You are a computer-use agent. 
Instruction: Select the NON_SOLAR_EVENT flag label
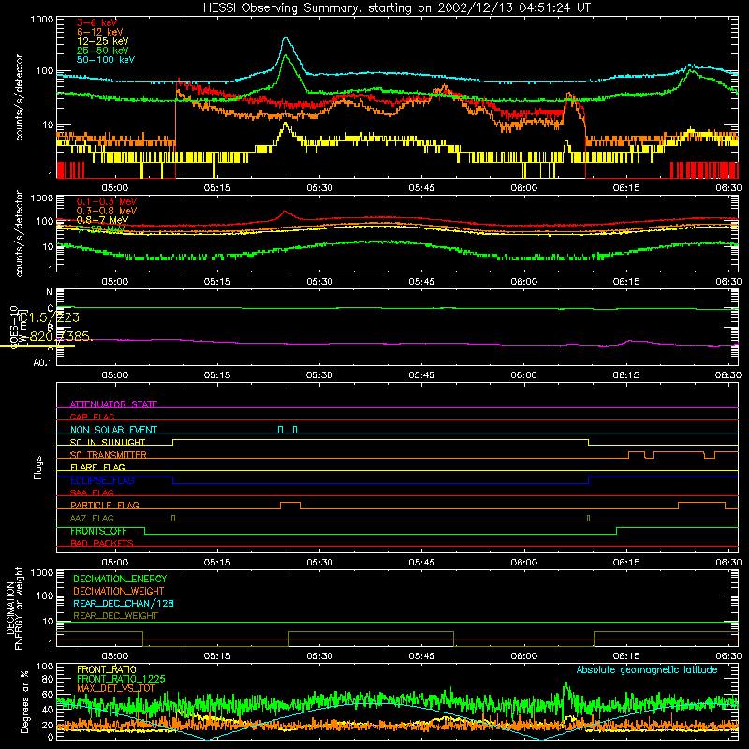(113, 430)
